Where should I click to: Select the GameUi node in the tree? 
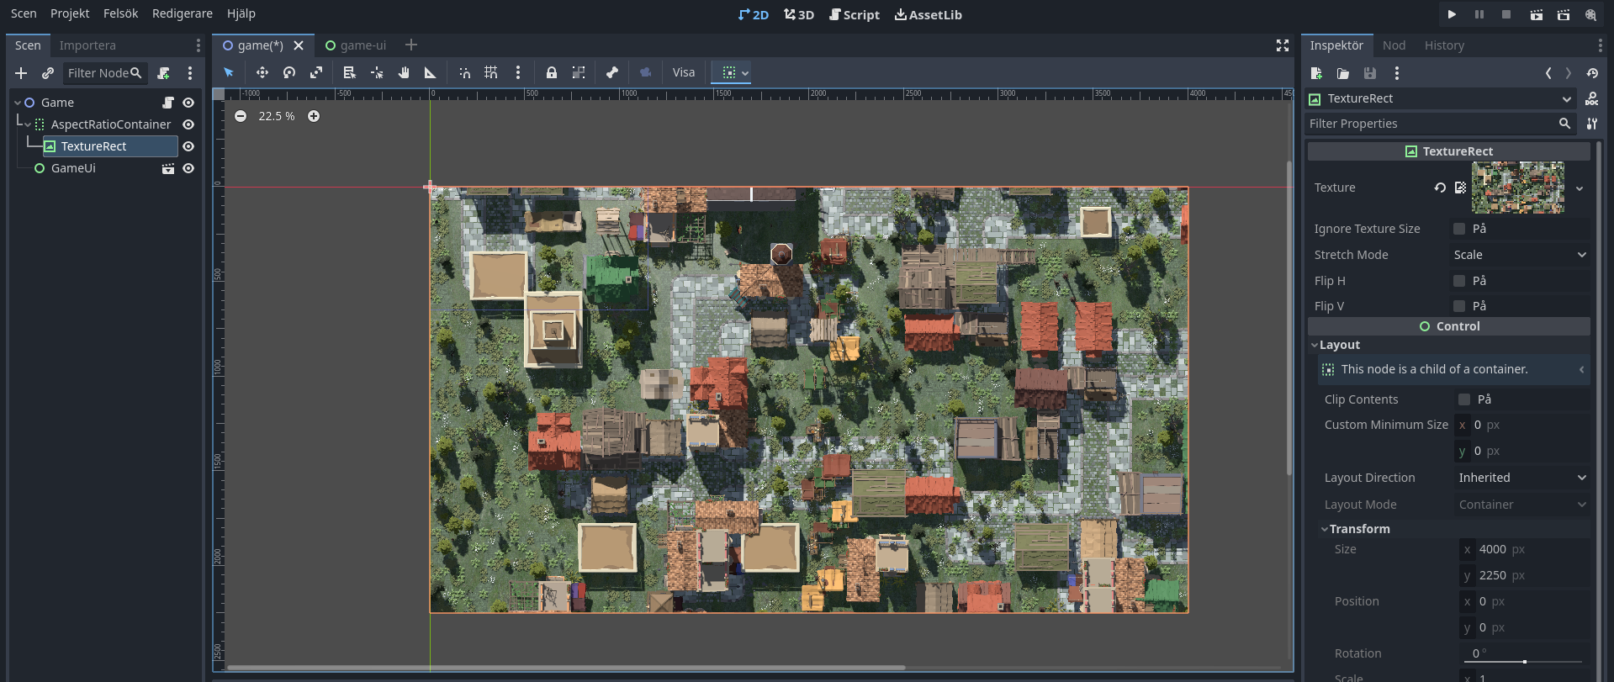(x=73, y=168)
